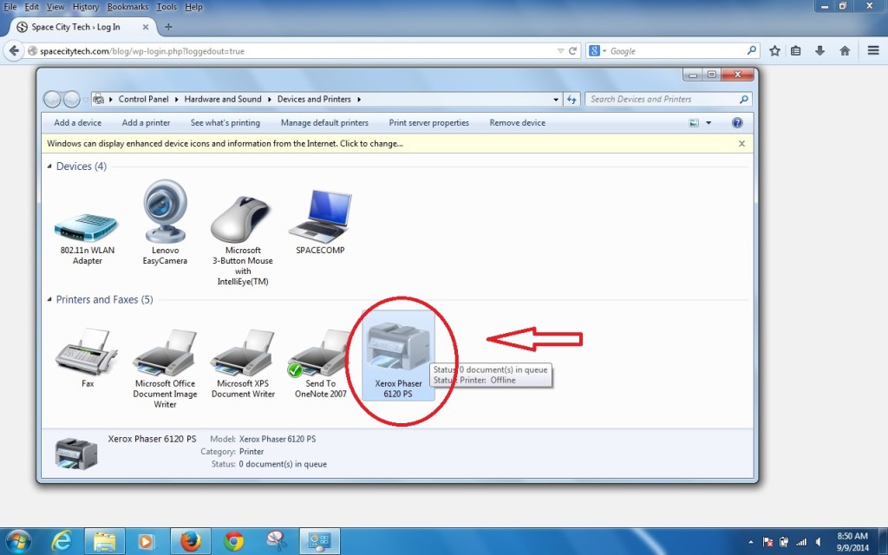Select Microsoft XPS Document Writer printer
Viewport: 888px width, 555px height.
click(x=243, y=364)
